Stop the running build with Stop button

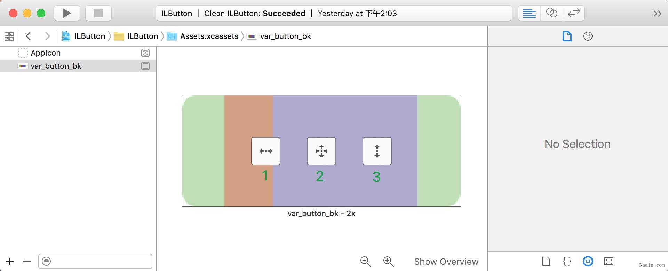(98, 13)
